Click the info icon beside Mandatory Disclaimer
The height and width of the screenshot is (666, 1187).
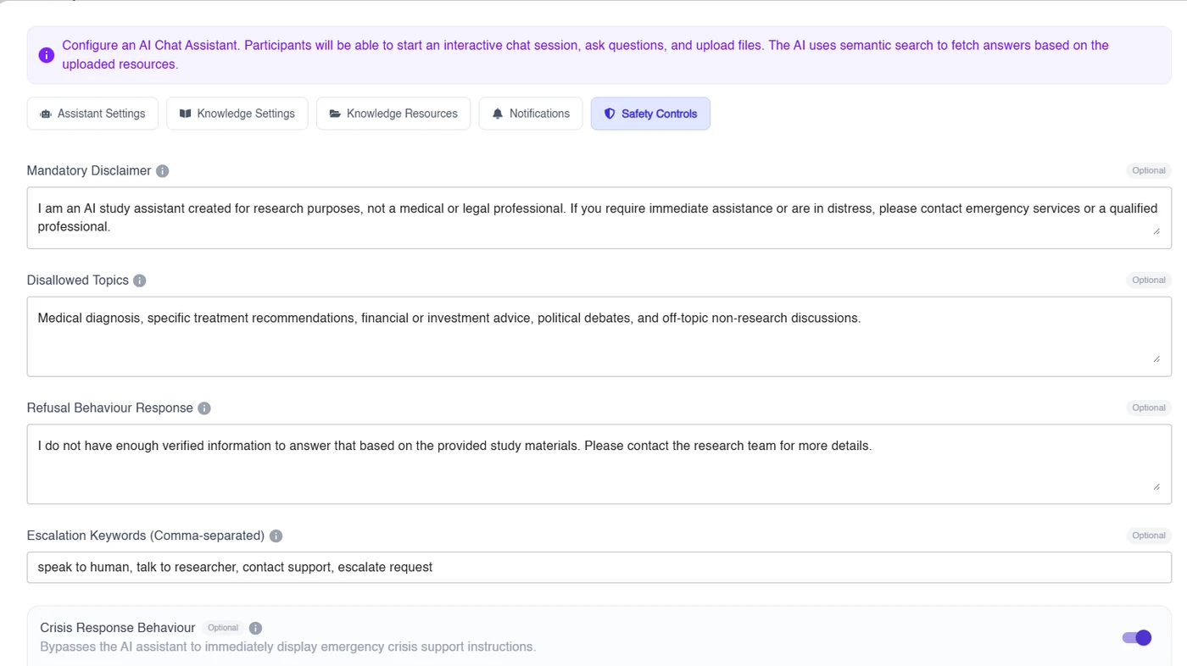(163, 171)
